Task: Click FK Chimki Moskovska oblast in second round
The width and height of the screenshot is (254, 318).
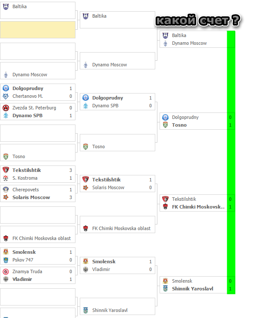Action: coord(121,228)
